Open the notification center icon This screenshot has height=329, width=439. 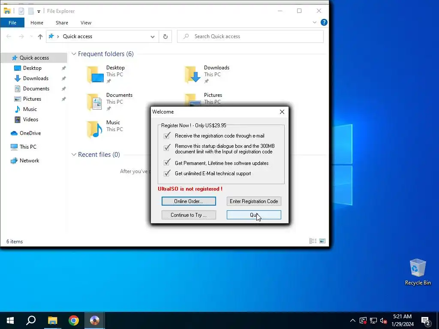tap(426, 321)
